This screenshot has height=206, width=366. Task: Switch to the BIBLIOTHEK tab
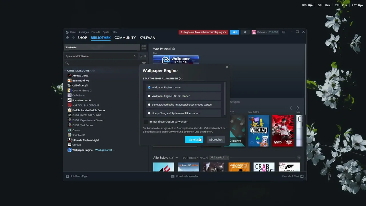101,38
